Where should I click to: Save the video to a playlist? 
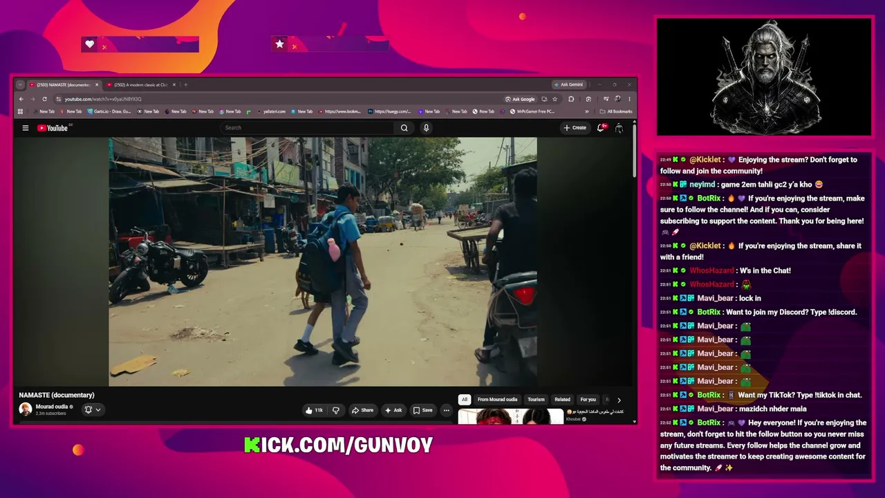(x=422, y=410)
